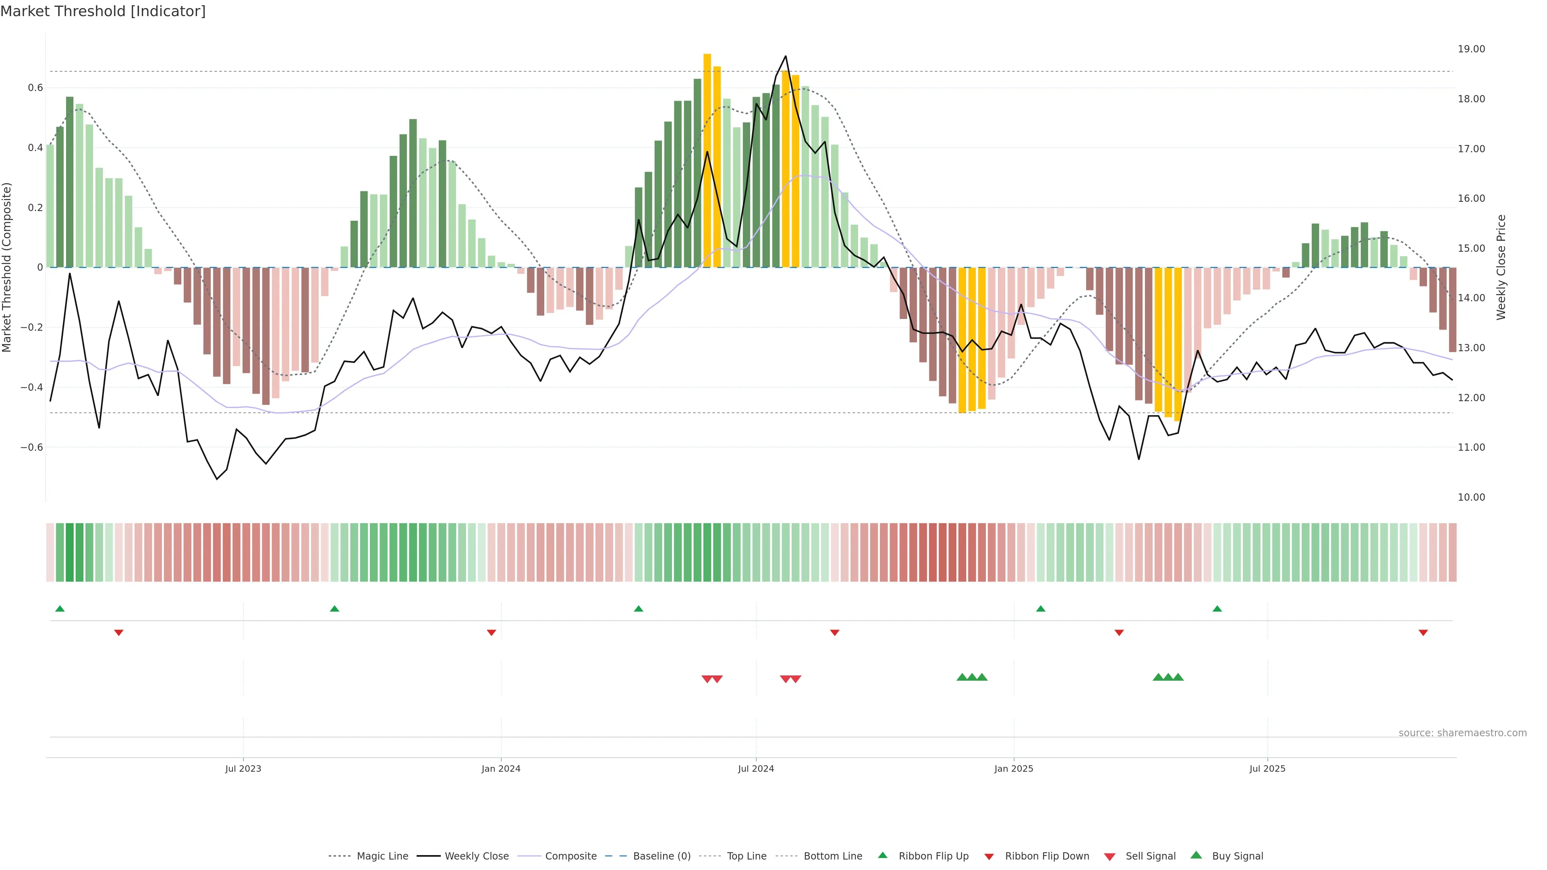Click the Jul 2023 x-axis label

pos(243,768)
